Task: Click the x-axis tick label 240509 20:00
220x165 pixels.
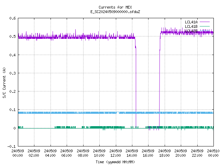Action: click(181, 153)
